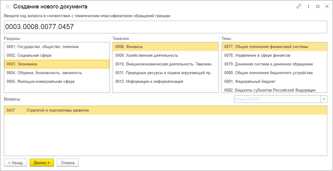Select 0012, Информация и информатизация
This screenshot has height=171, width=333.
[149, 82]
